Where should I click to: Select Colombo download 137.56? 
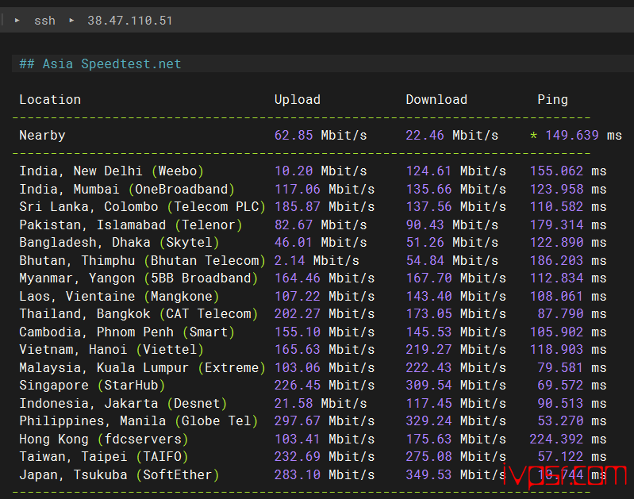(x=428, y=206)
